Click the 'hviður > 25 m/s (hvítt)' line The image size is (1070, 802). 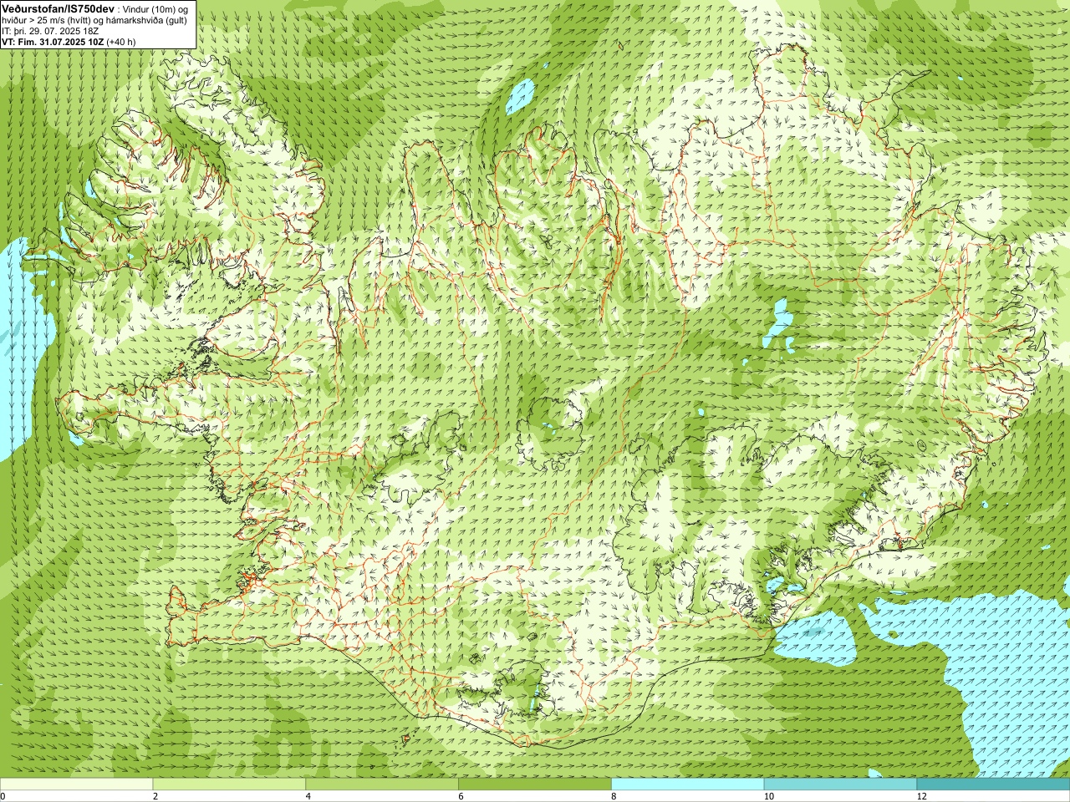tap(48, 20)
